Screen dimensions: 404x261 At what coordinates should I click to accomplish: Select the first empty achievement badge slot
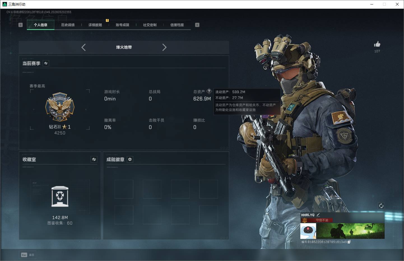124,189
